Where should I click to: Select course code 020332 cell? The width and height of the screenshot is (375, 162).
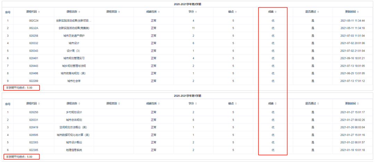34,43
